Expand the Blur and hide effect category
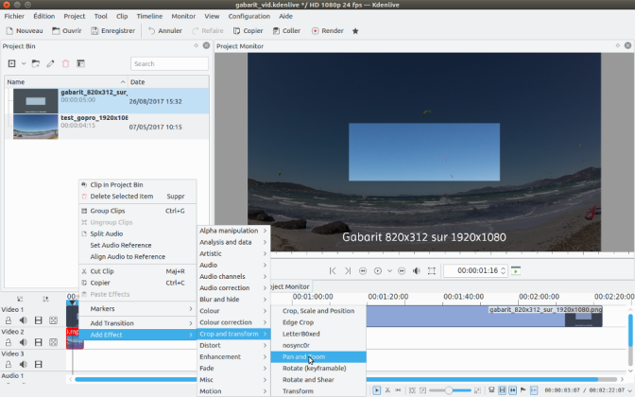The width and height of the screenshot is (635, 397). (x=233, y=300)
